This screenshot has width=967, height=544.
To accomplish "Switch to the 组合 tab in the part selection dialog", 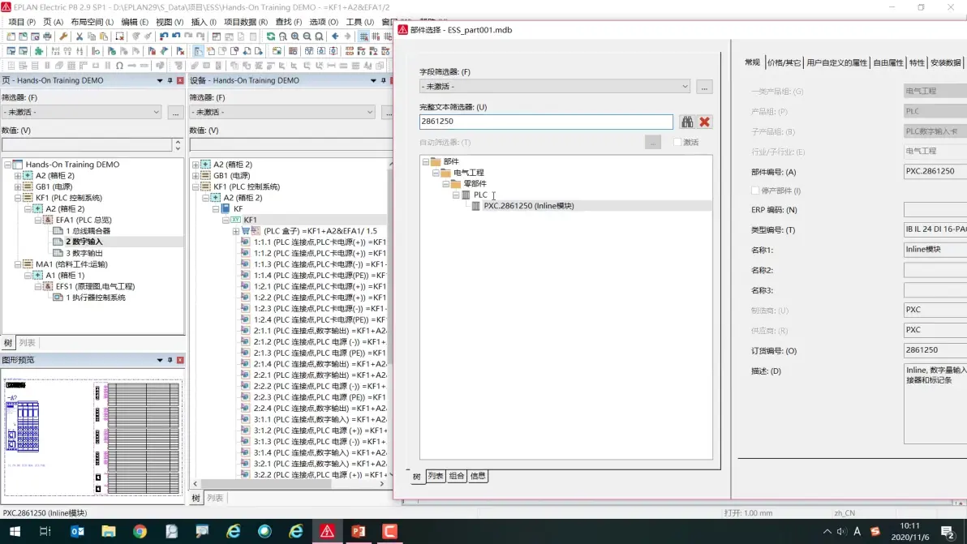I will click(457, 476).
